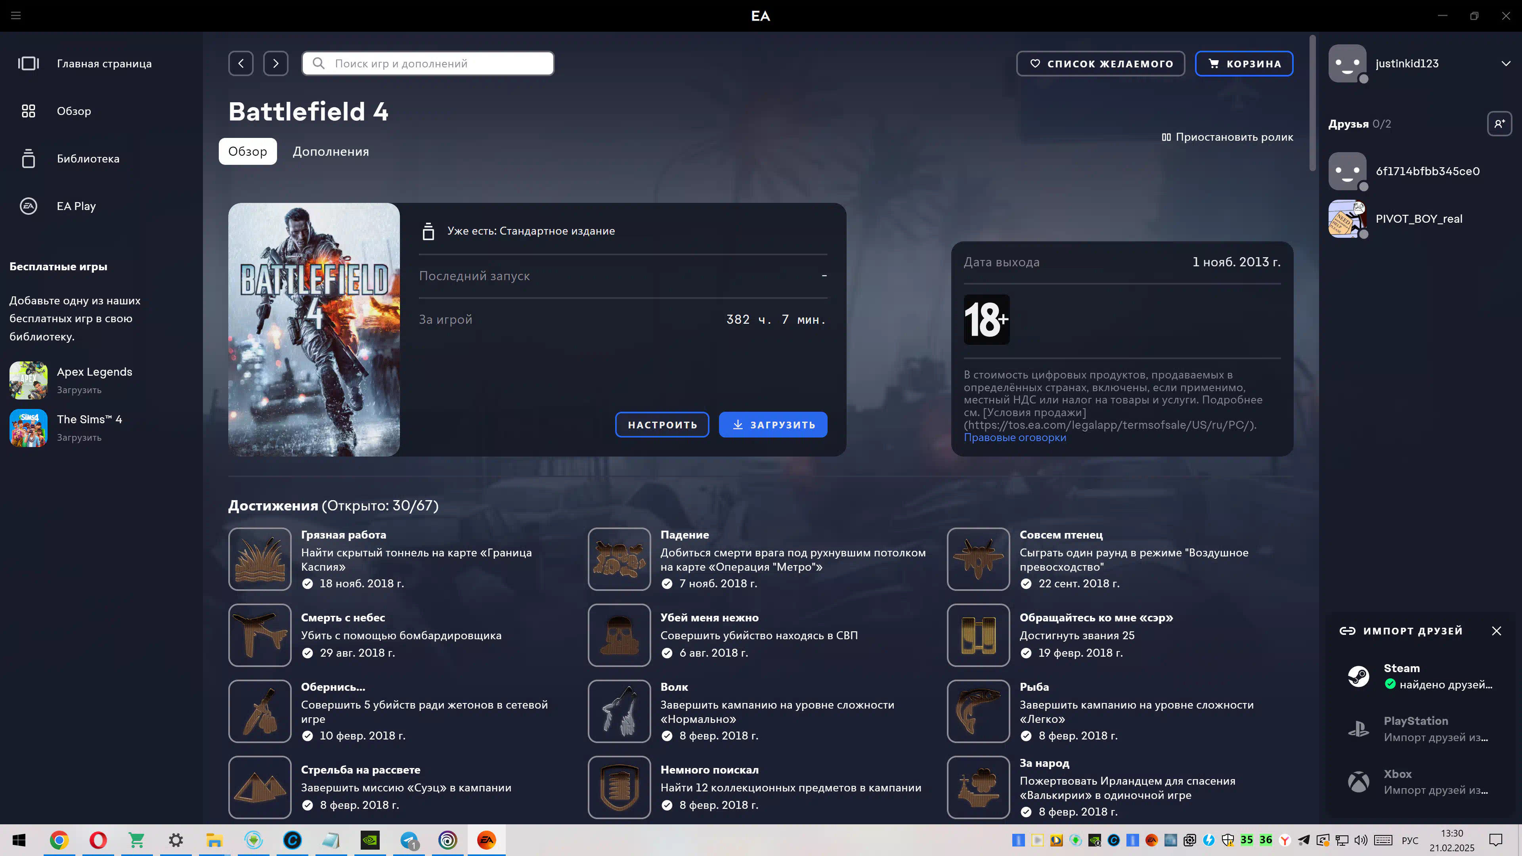The width and height of the screenshot is (1522, 856).
Task: Click the main page vertical scrollbar
Action: pyautogui.click(x=1313, y=103)
